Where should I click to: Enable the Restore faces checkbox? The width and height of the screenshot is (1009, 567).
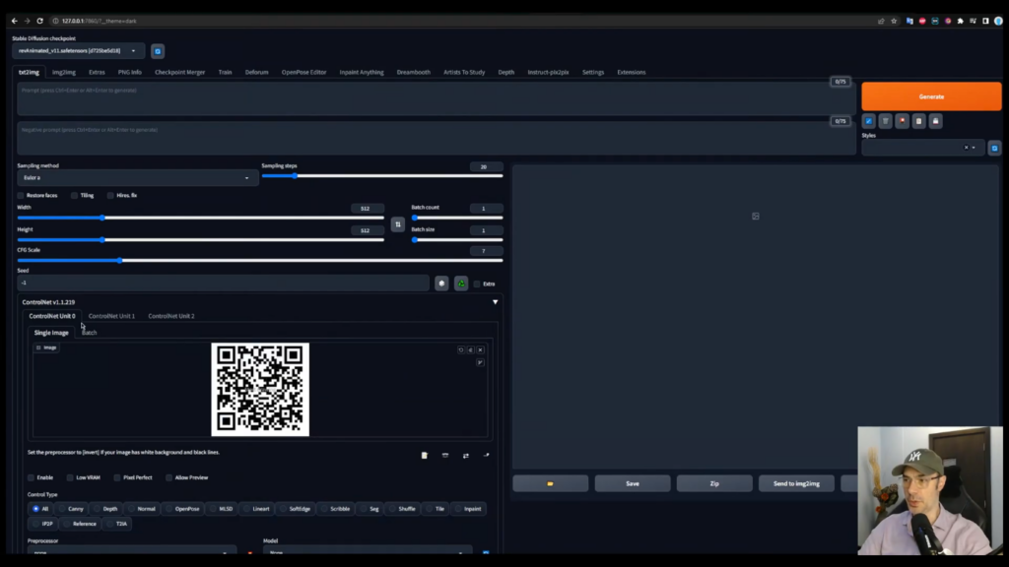pyautogui.click(x=22, y=196)
